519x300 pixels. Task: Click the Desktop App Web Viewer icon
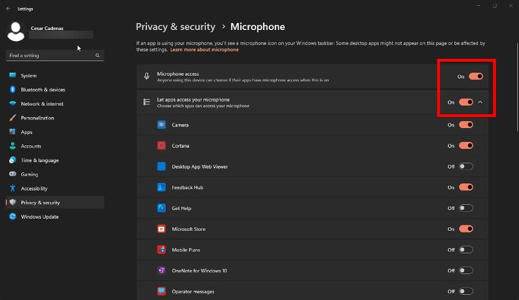tap(161, 166)
